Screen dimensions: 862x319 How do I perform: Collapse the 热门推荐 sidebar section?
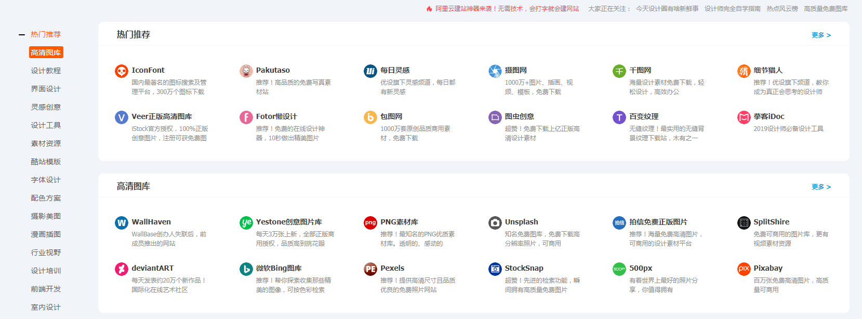[22, 35]
